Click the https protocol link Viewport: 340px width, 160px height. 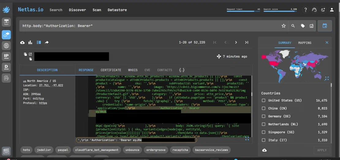pyautogui.click(x=43, y=103)
